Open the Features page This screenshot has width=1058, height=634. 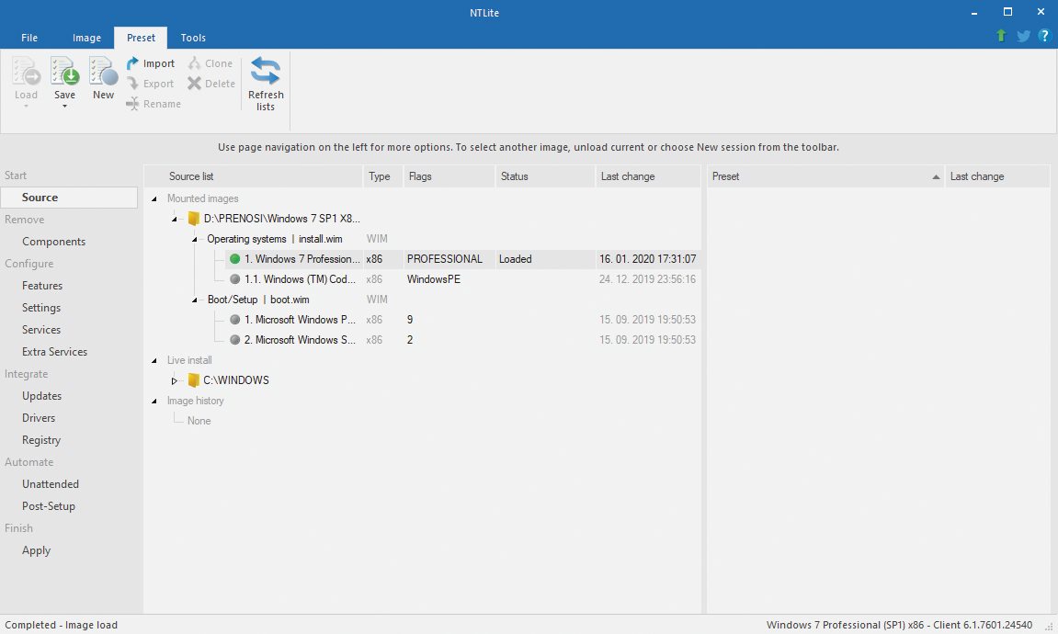click(x=42, y=285)
